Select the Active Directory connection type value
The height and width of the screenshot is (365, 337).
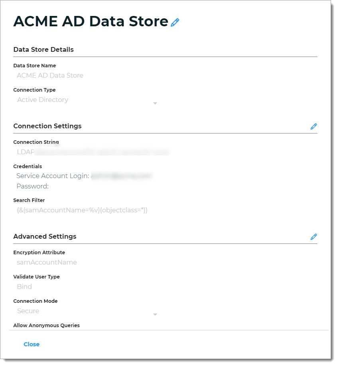tap(43, 100)
